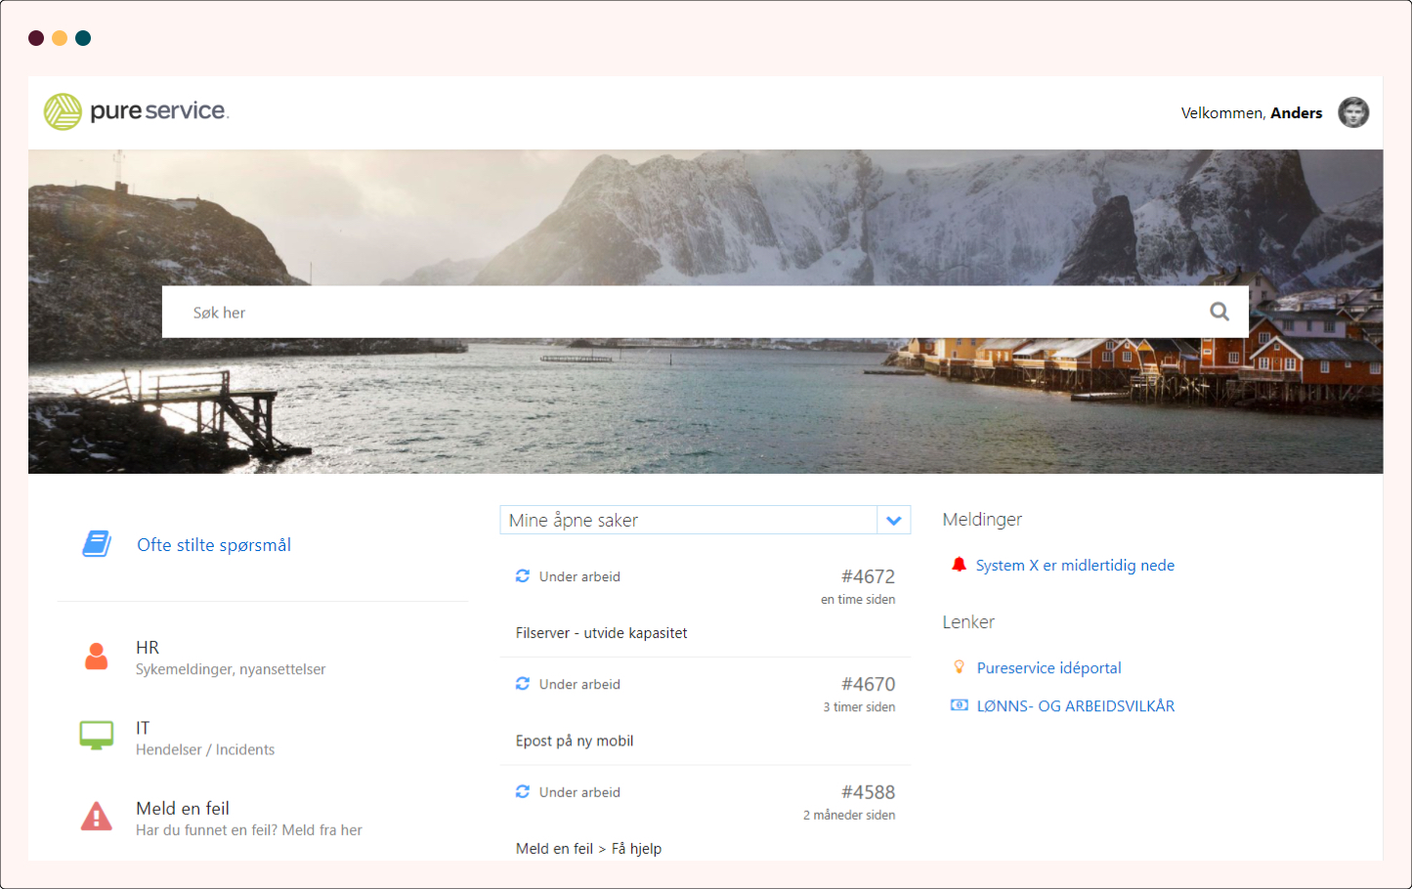
Task: Click the lightbulb icon beside Pureservice idéportal
Action: click(959, 667)
